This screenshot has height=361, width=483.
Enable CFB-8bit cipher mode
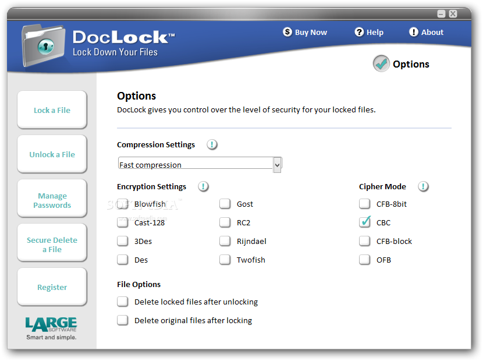tap(365, 204)
